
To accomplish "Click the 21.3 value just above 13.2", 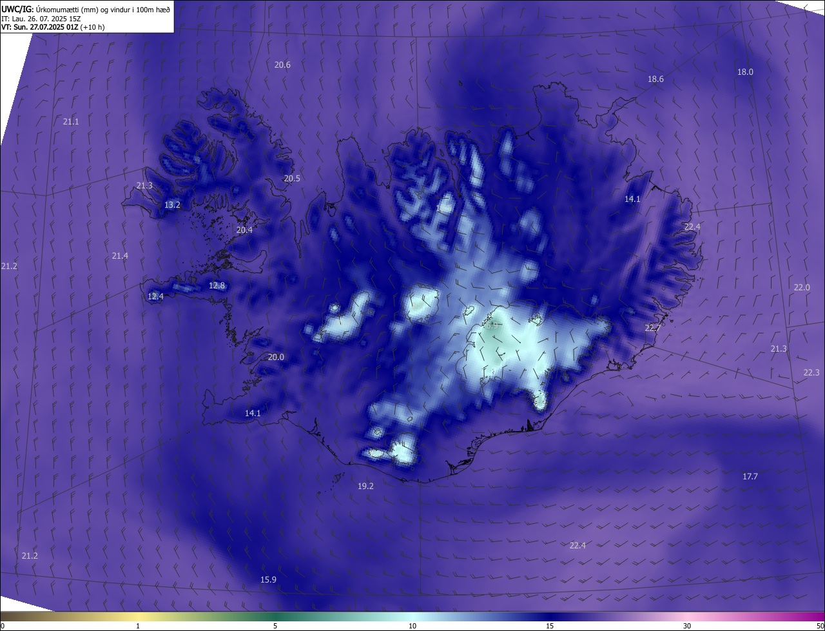I will coord(144,185).
